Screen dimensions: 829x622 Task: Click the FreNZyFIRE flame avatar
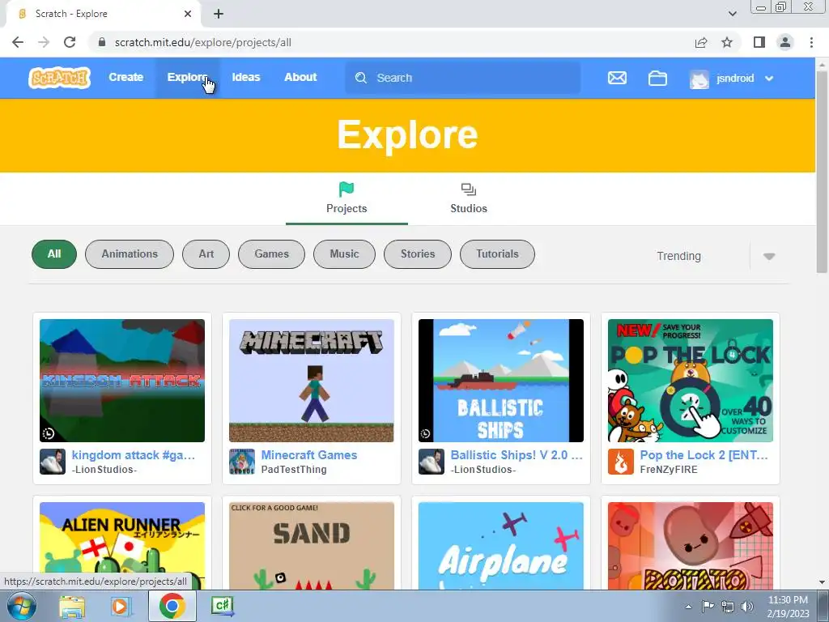[621, 462]
